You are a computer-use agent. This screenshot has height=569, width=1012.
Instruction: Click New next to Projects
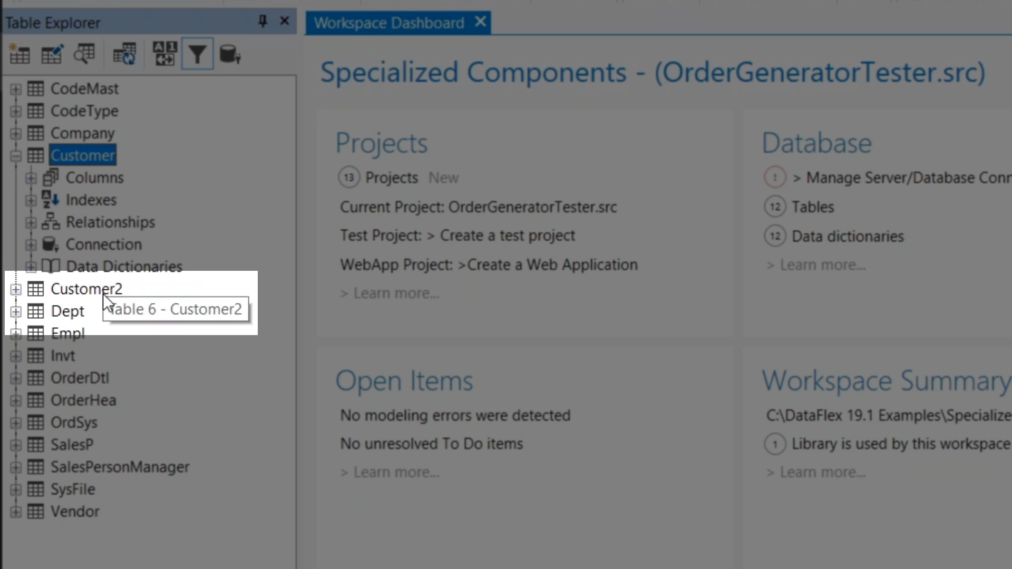click(443, 178)
